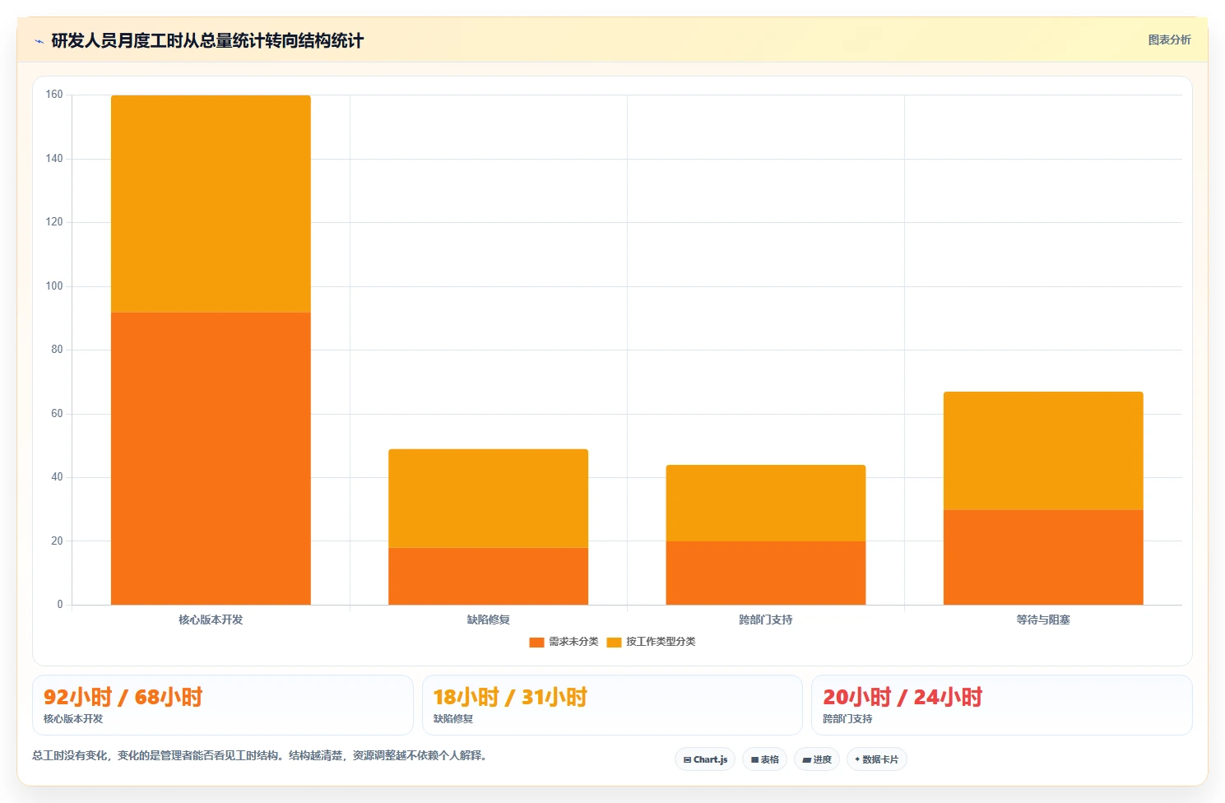
Task: Click the orange lower segment of 缺陷修复 bar
Action: (488, 576)
